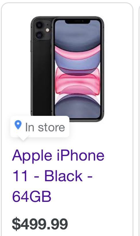Click the 'In store' text label
This screenshot has width=140, height=236.
(45, 127)
